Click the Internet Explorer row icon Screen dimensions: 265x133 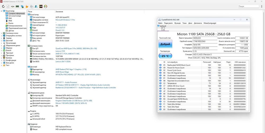click(31, 25)
